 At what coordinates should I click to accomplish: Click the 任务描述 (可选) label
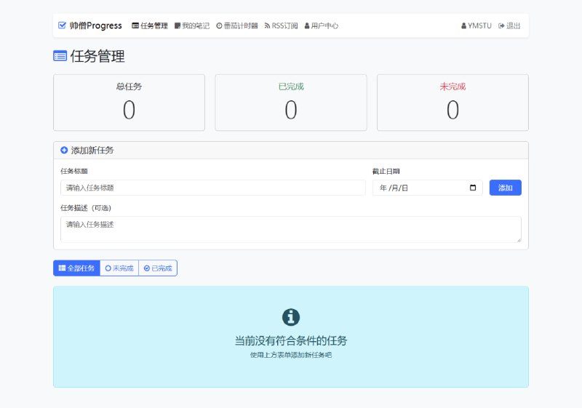click(86, 208)
